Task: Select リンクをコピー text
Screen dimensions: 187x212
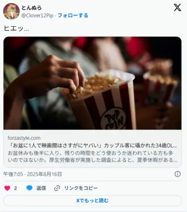Action: (x=81, y=188)
